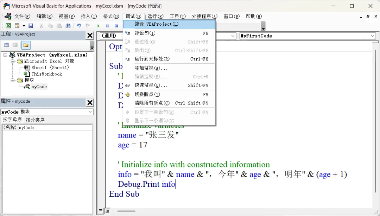Click the code line age = 17

[133, 145]
